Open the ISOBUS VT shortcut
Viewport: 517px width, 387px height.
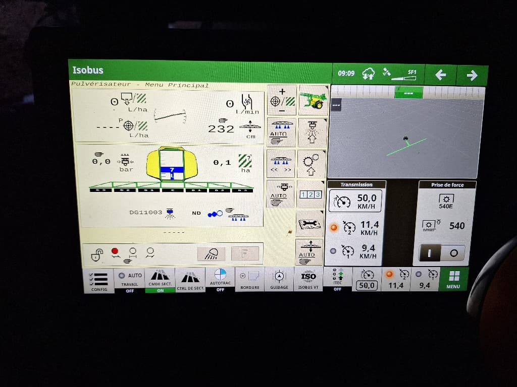point(308,279)
